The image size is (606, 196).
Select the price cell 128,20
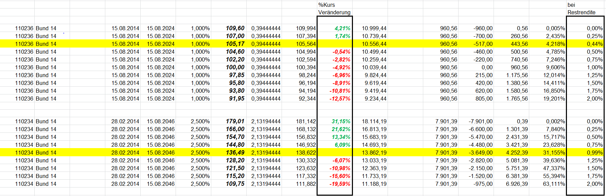pyautogui.click(x=229, y=160)
